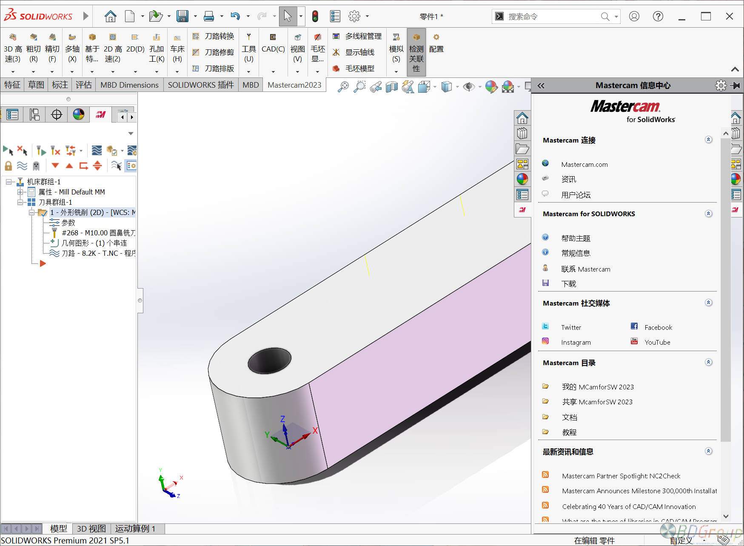Open the 3D 视图 tab at bottom

(91, 529)
